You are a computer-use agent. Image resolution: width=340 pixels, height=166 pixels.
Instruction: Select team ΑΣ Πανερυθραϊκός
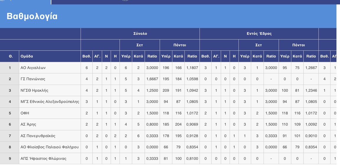point(38,136)
